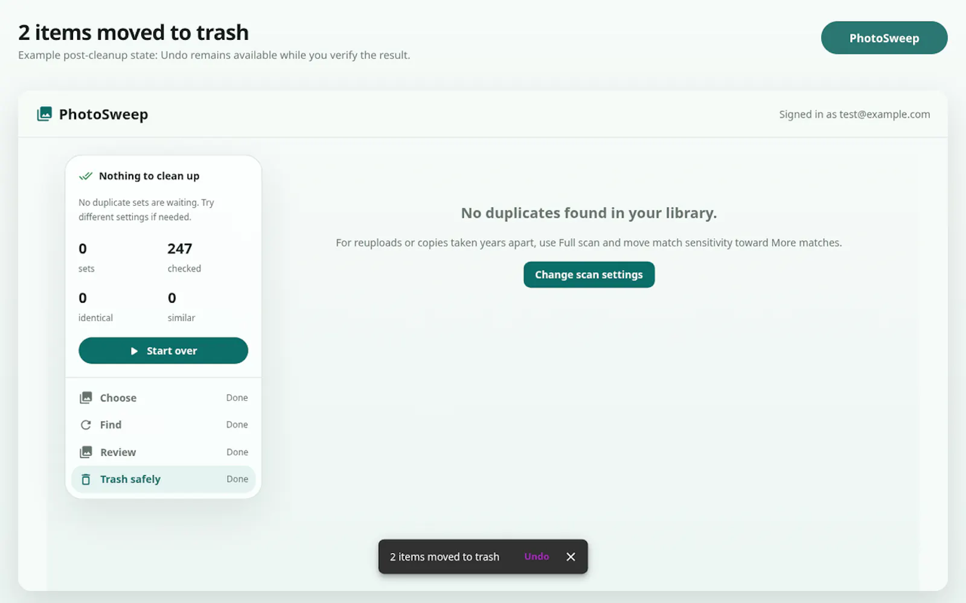Click the Done status beside Review
Image resolution: width=966 pixels, height=603 pixels.
pos(237,452)
